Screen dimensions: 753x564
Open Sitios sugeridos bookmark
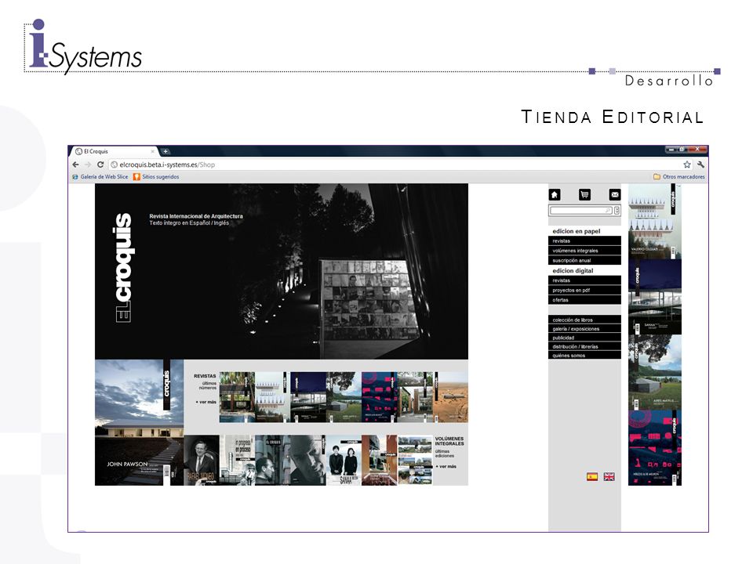click(156, 177)
